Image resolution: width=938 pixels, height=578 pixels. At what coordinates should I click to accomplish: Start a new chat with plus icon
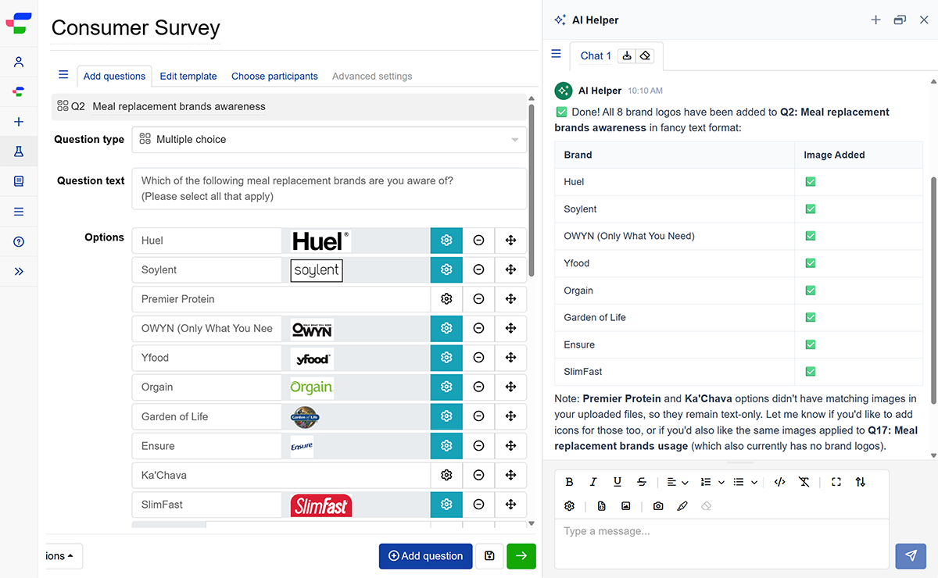(x=875, y=20)
